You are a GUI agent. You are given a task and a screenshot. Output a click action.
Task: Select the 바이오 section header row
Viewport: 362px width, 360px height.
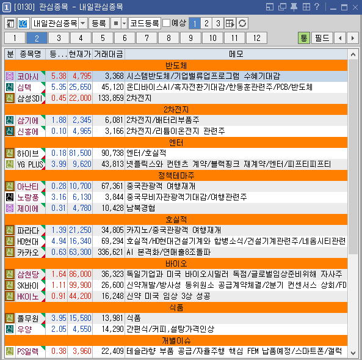click(176, 263)
